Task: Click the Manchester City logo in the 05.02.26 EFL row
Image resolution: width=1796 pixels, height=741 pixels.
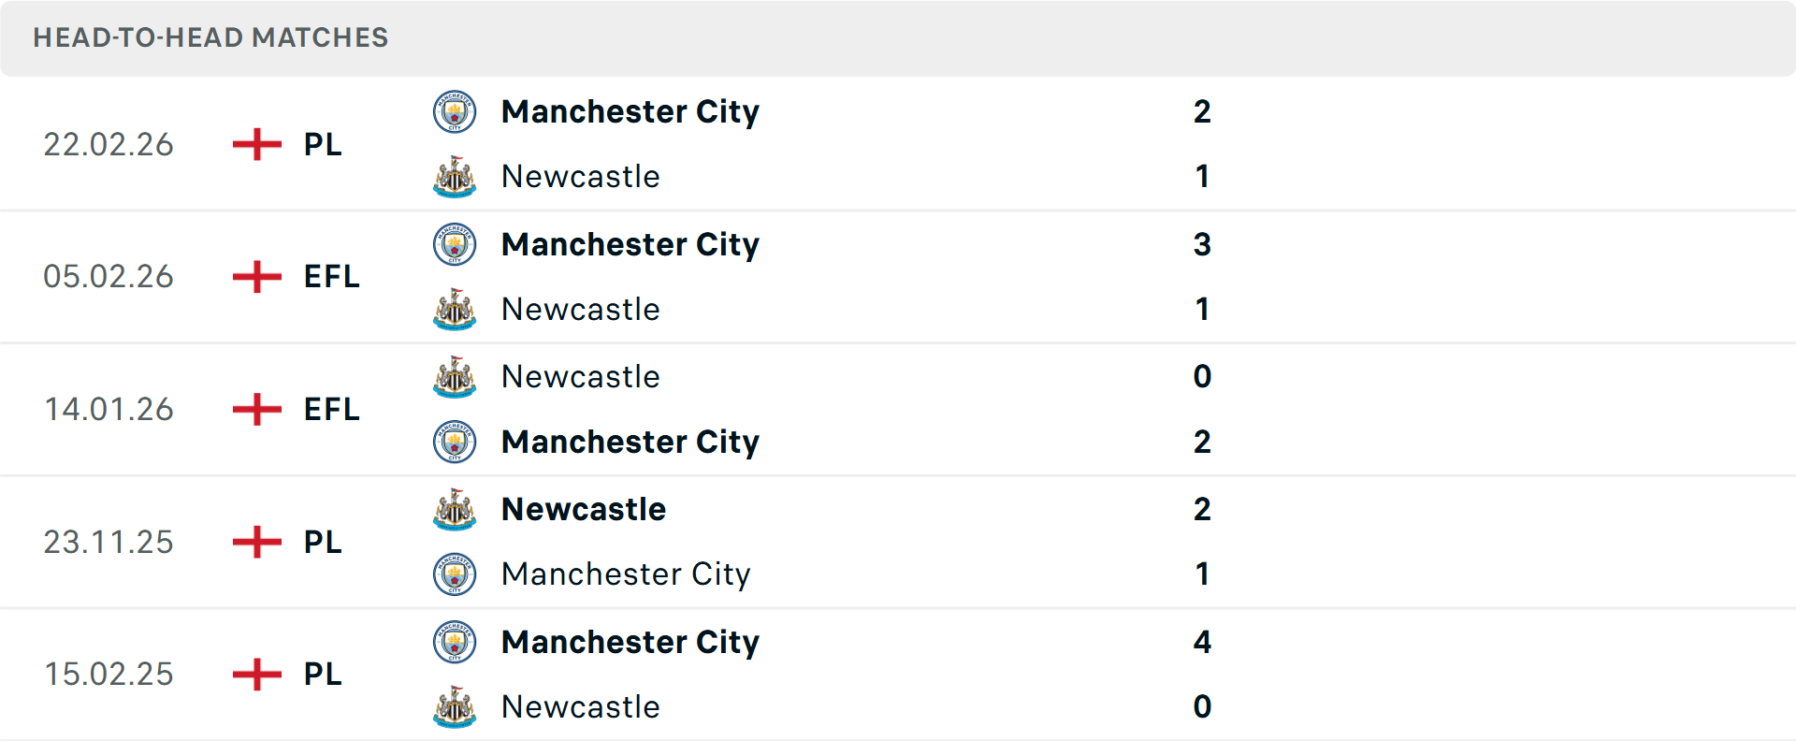Action: tap(455, 244)
